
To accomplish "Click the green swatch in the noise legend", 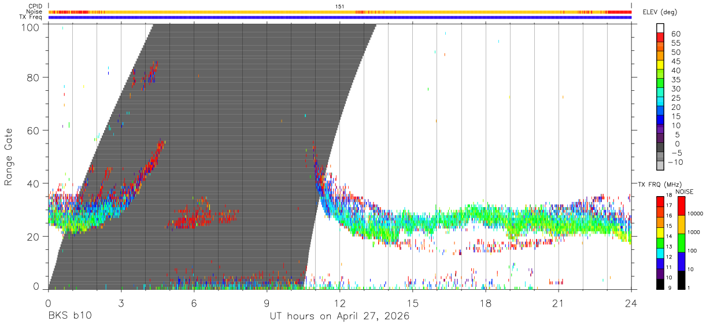I will [681, 243].
